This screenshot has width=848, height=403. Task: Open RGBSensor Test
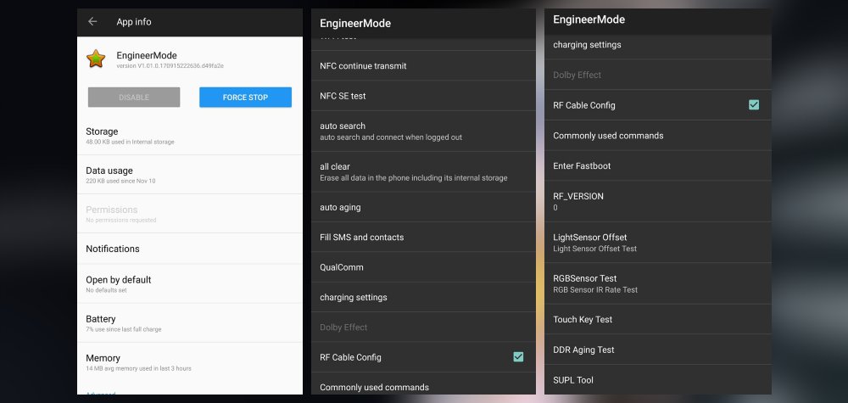point(658,283)
